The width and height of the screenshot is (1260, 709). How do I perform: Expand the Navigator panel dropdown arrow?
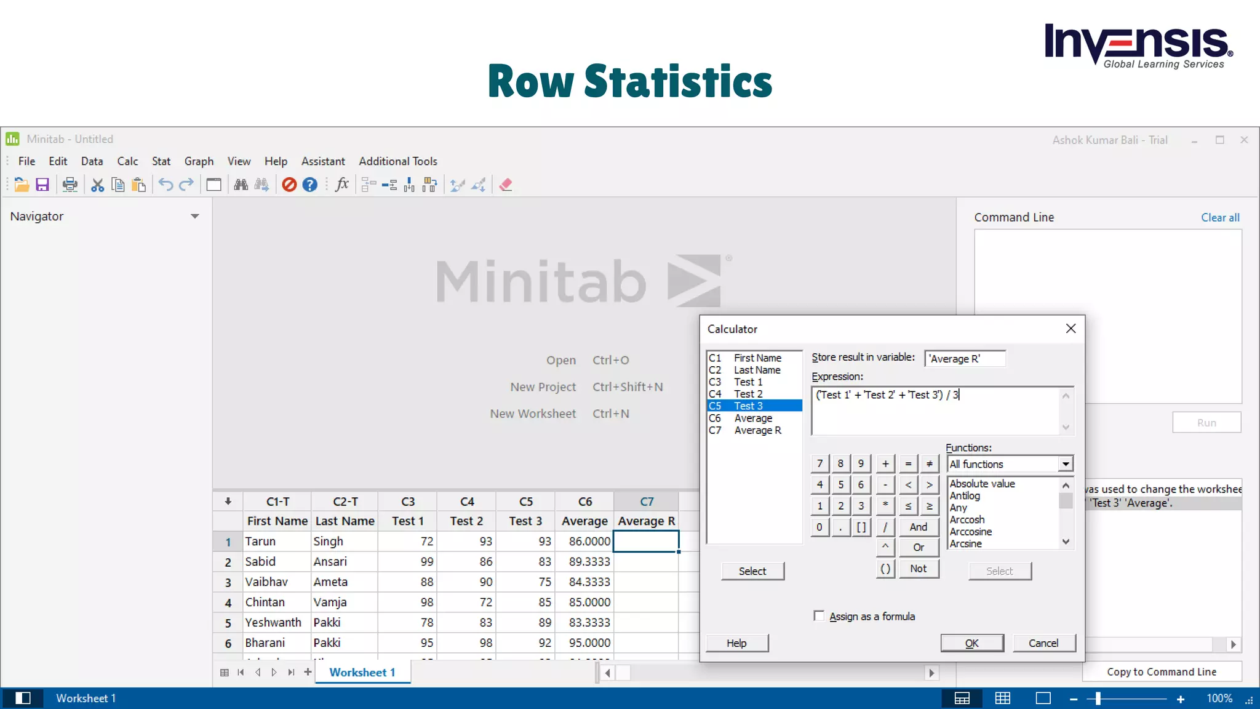195,217
